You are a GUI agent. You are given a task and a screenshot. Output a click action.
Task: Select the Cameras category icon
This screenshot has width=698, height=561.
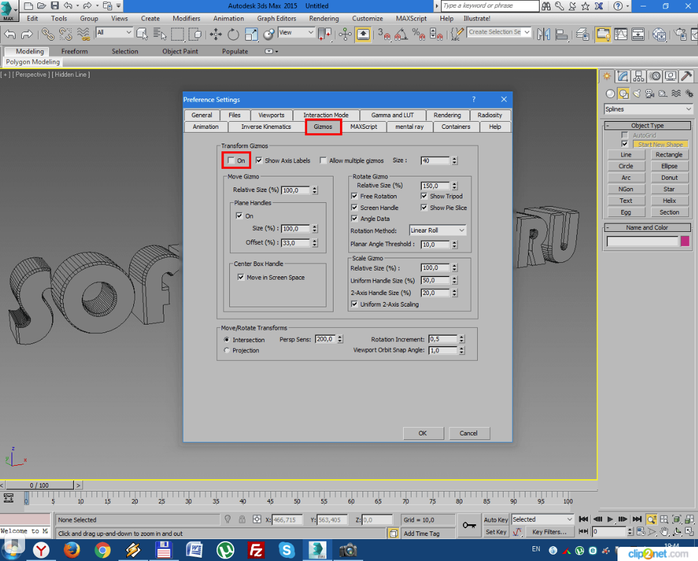click(x=650, y=93)
